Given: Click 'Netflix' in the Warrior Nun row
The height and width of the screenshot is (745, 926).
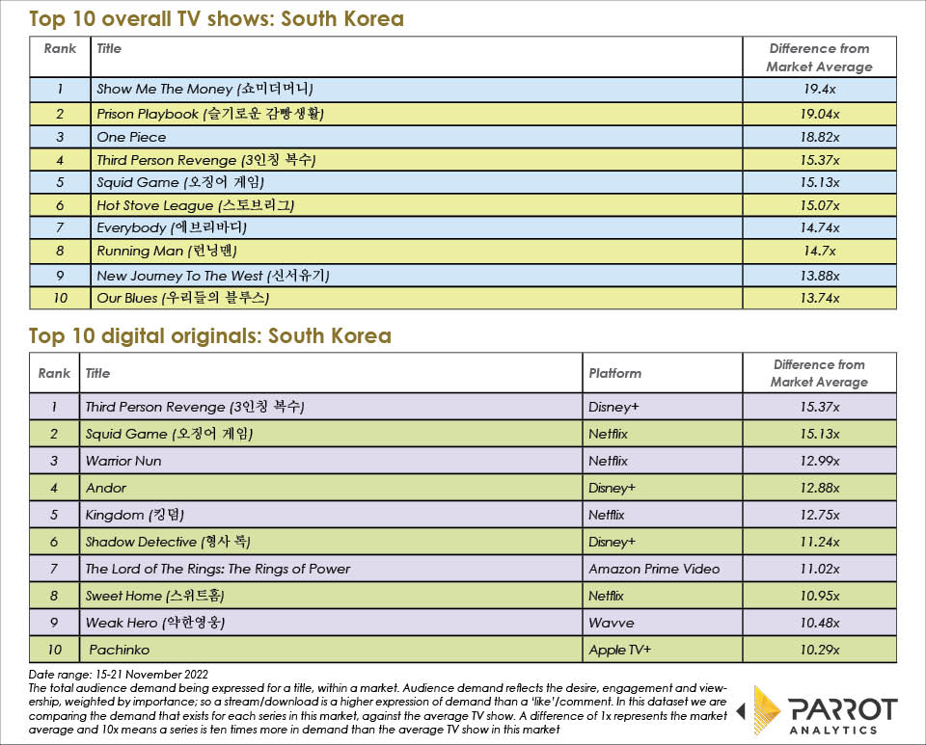Looking at the screenshot, I should click(609, 461).
